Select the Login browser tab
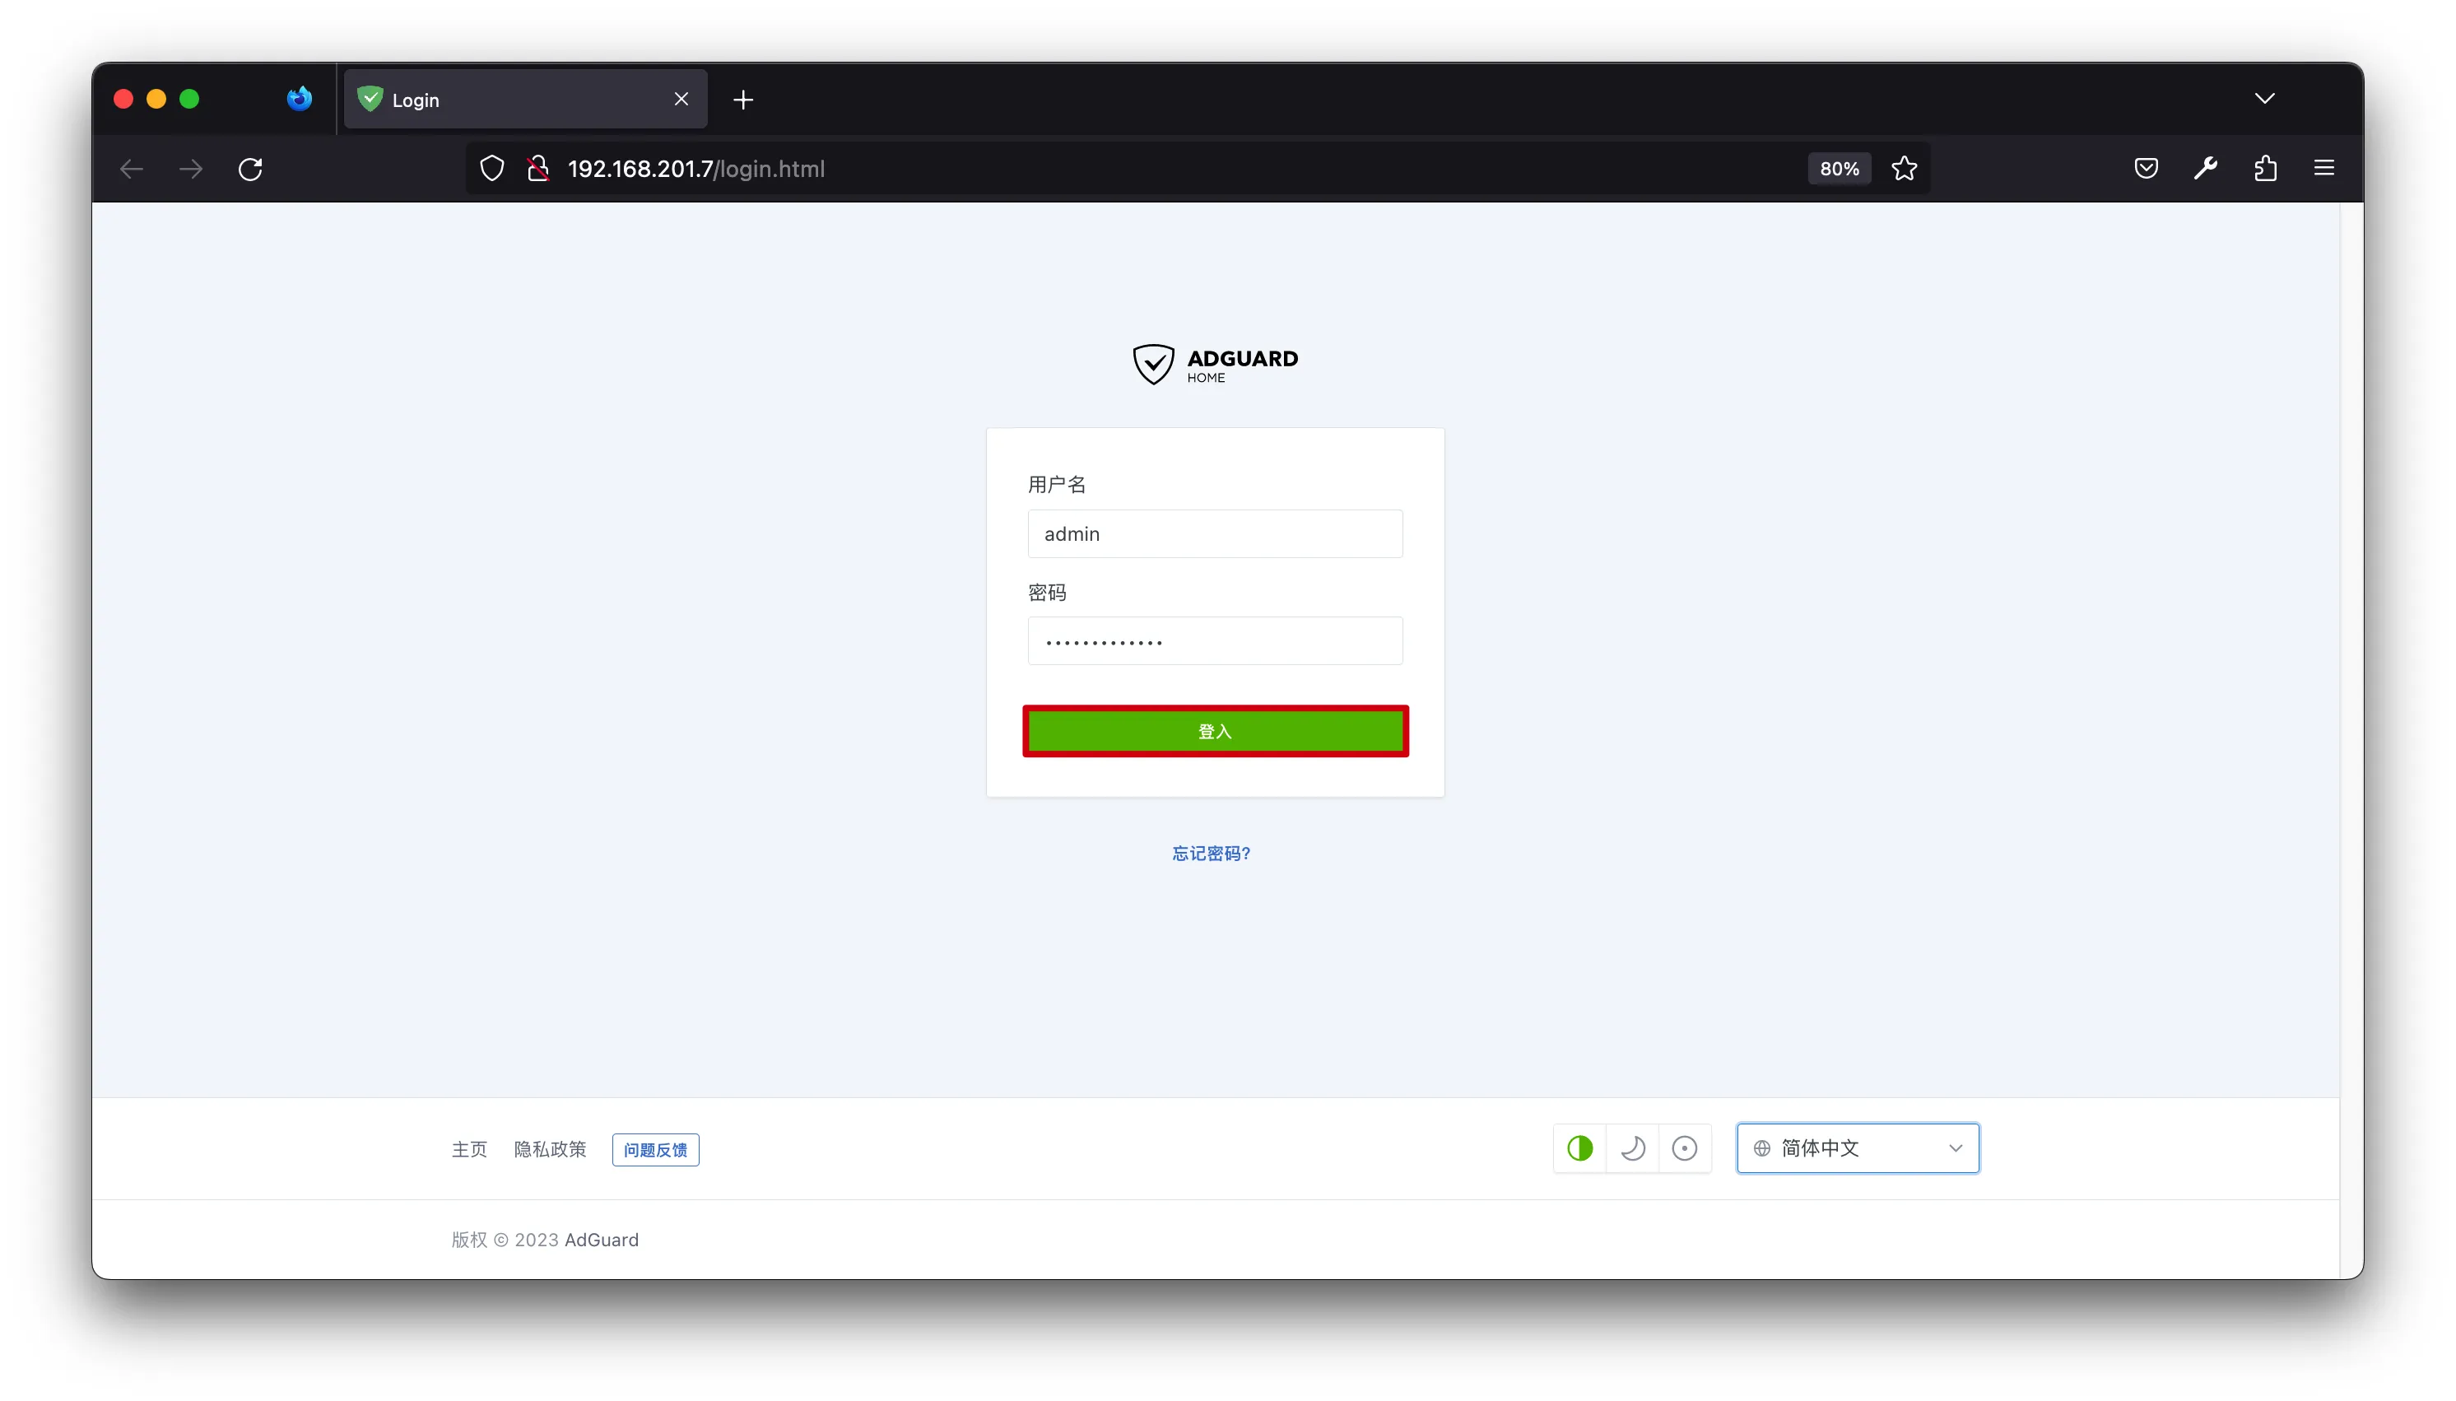 525,99
